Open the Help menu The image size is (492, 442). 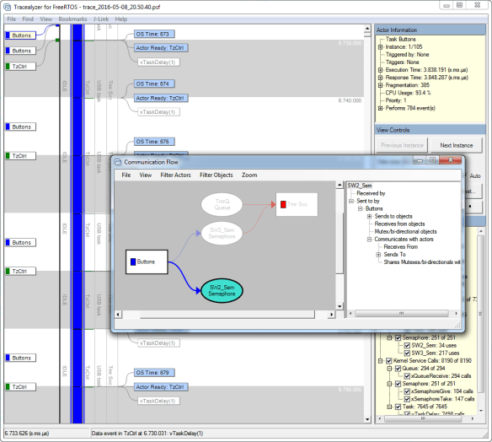120,19
